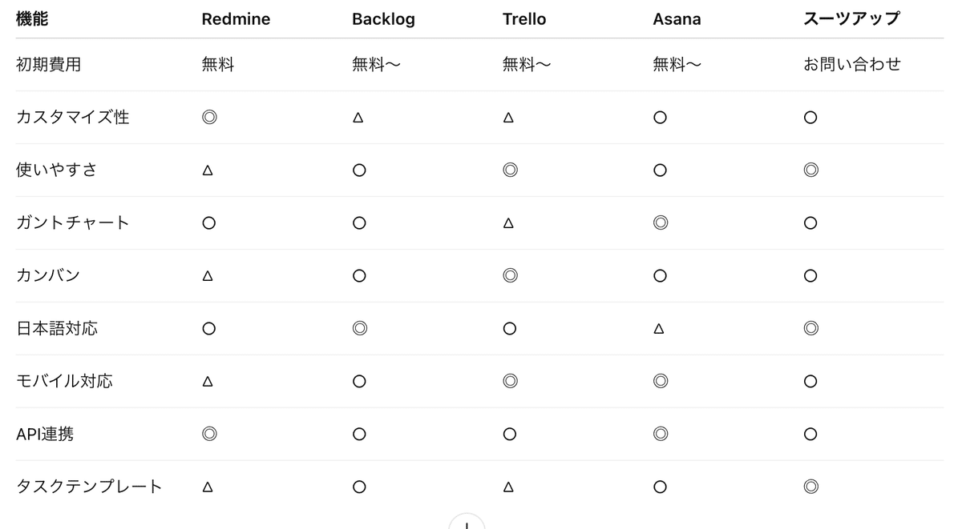Click the スーツアップ column header
962x529 pixels.
click(851, 19)
